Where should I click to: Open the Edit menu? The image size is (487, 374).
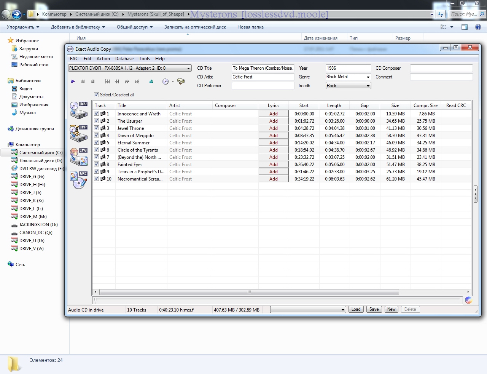tap(88, 59)
